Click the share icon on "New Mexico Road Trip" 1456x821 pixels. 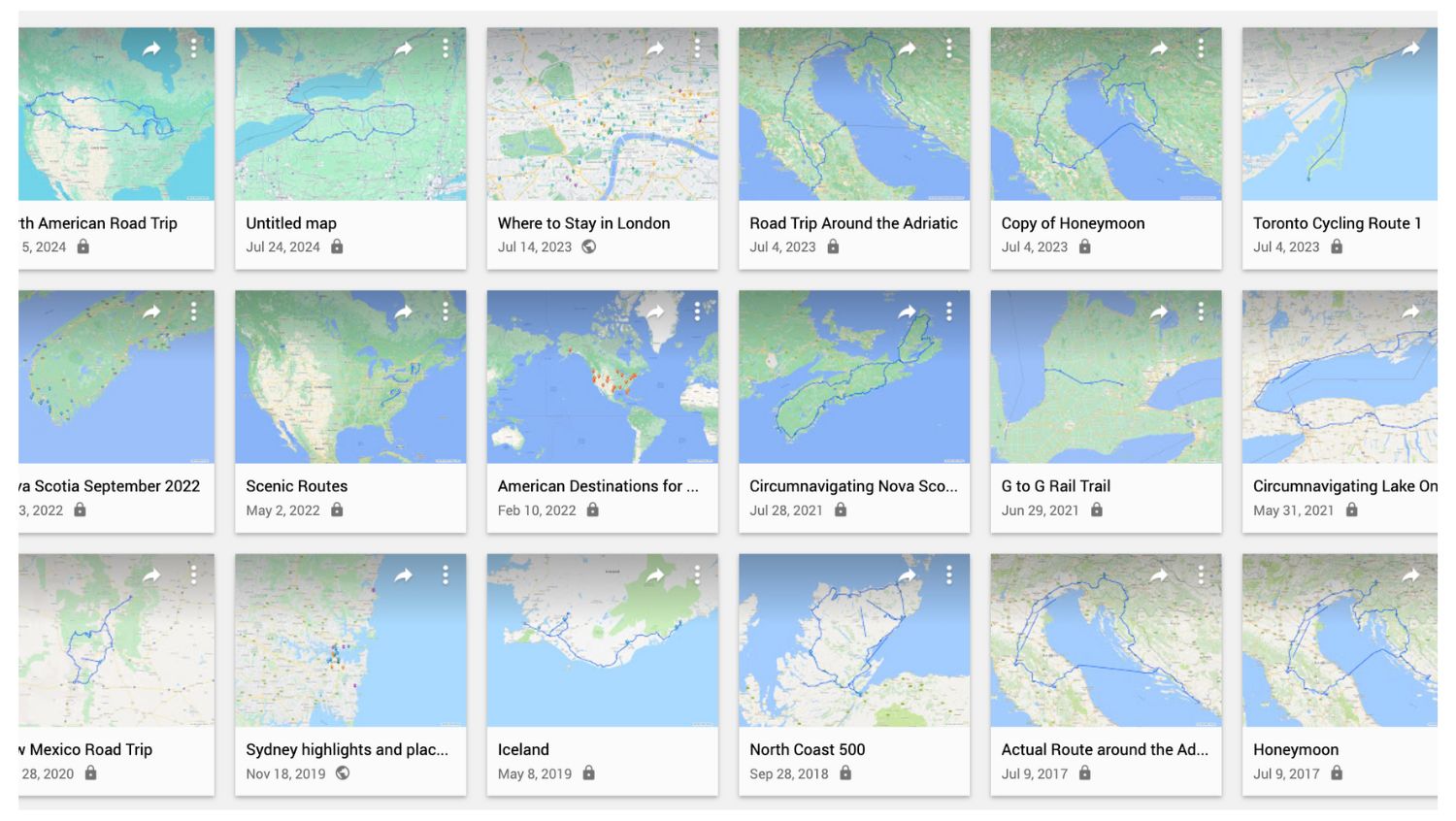coord(152,575)
